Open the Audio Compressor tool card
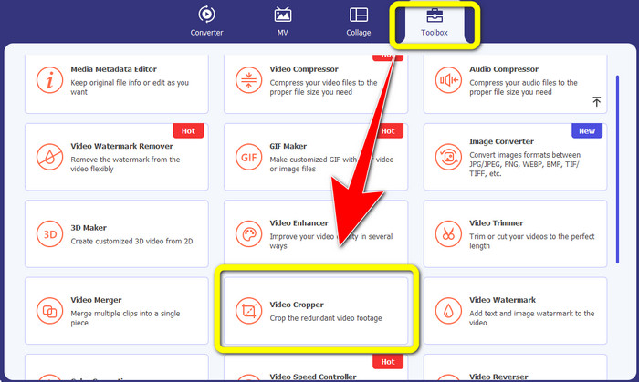Image resolution: width=639 pixels, height=382 pixels. (x=515, y=84)
